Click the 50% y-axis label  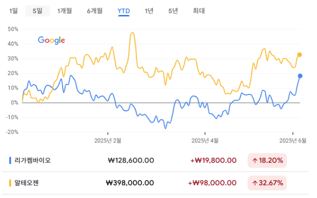[x=13, y=29]
